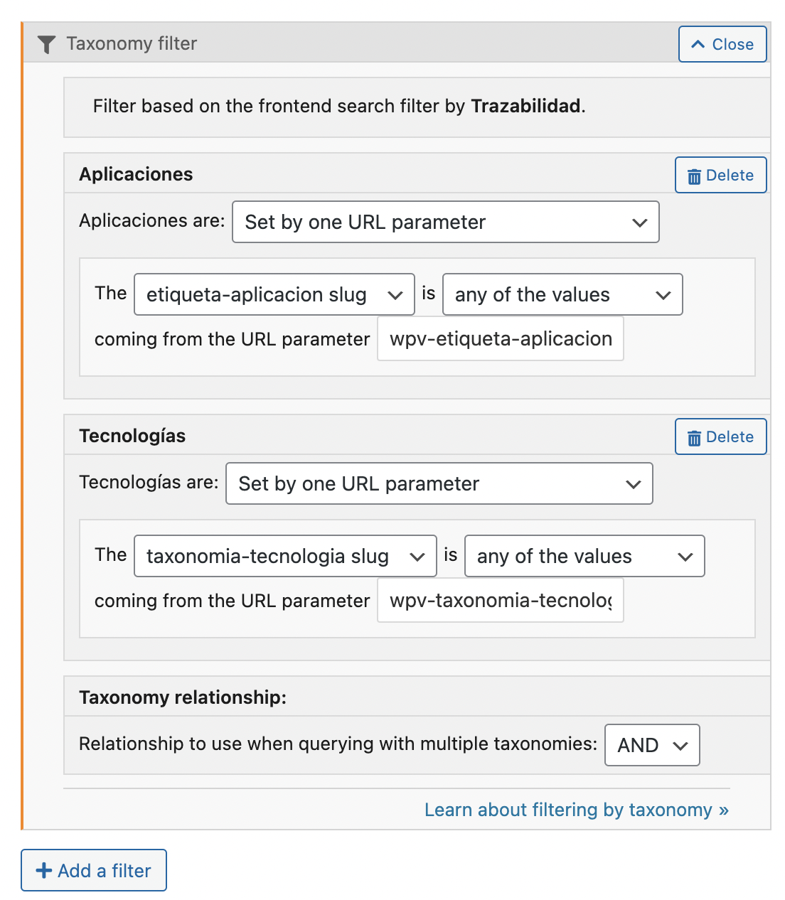This screenshot has height=900, width=785.
Task: Open the taxonomia-tecnologia slug dropdown
Action: pos(285,556)
